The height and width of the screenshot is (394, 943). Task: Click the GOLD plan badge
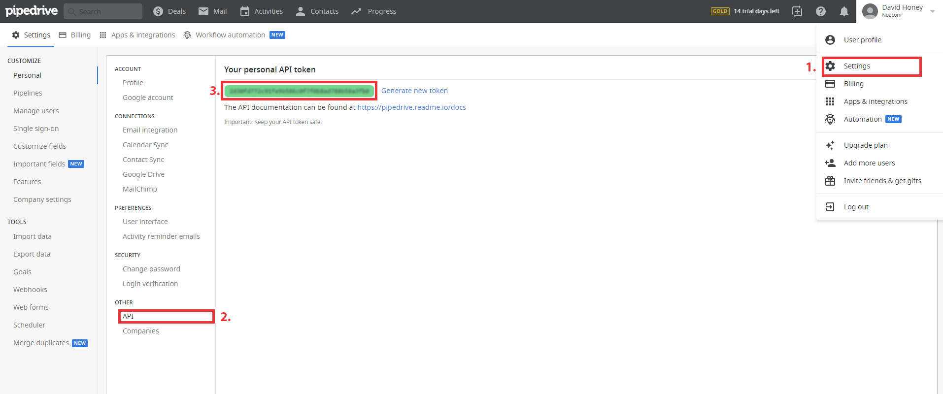(720, 11)
